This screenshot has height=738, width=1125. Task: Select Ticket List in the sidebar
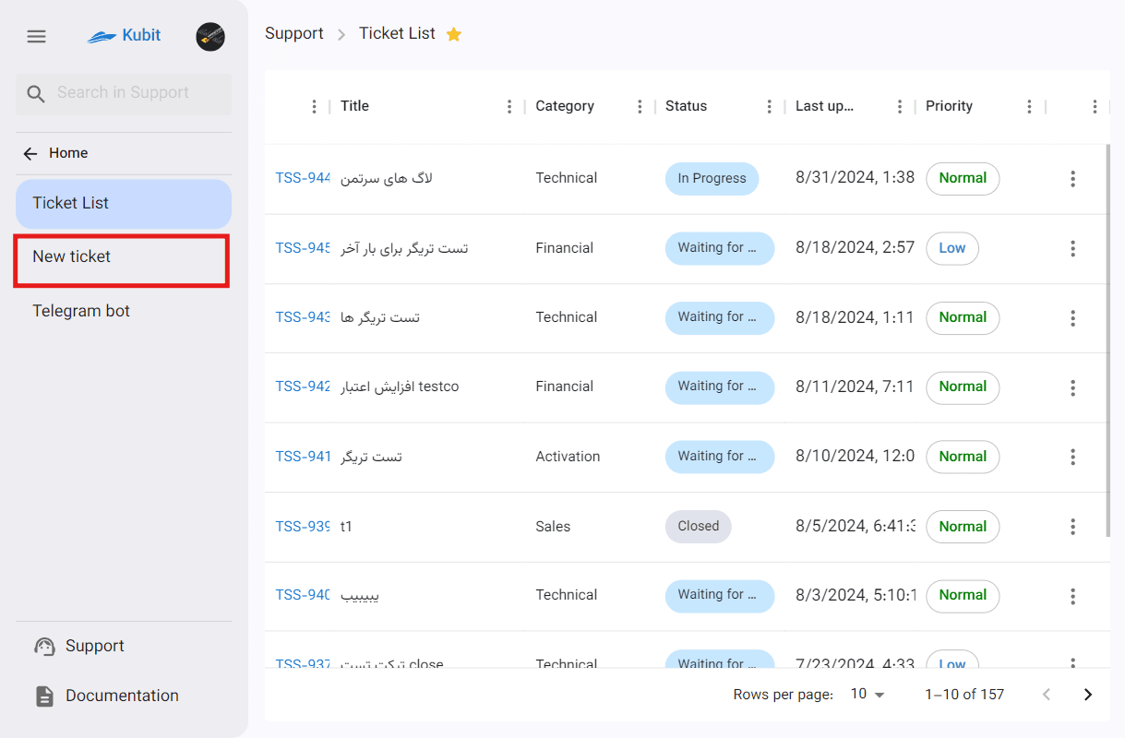click(124, 204)
